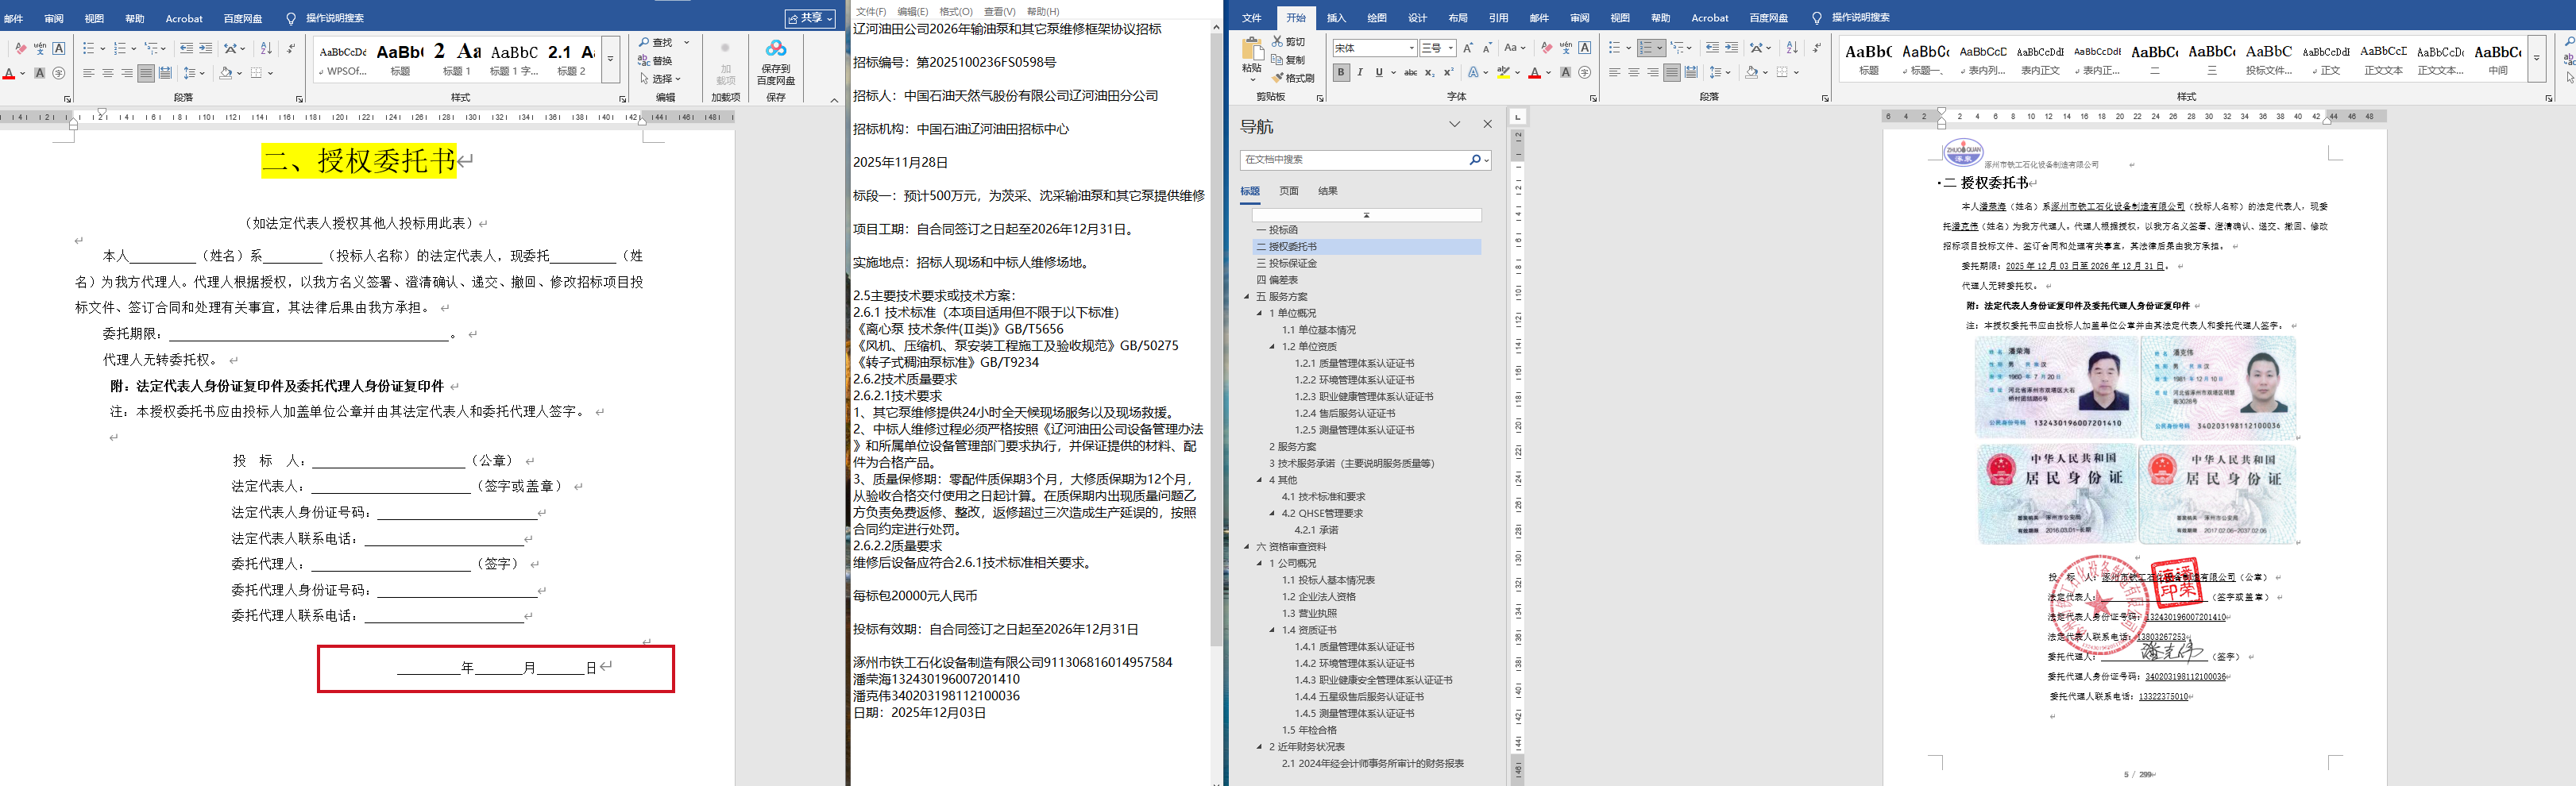
Task: Collapse the 六 资格审查资料 heading in navigation
Action: click(1246, 547)
